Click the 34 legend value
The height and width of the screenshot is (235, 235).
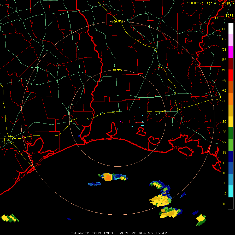[224, 111]
